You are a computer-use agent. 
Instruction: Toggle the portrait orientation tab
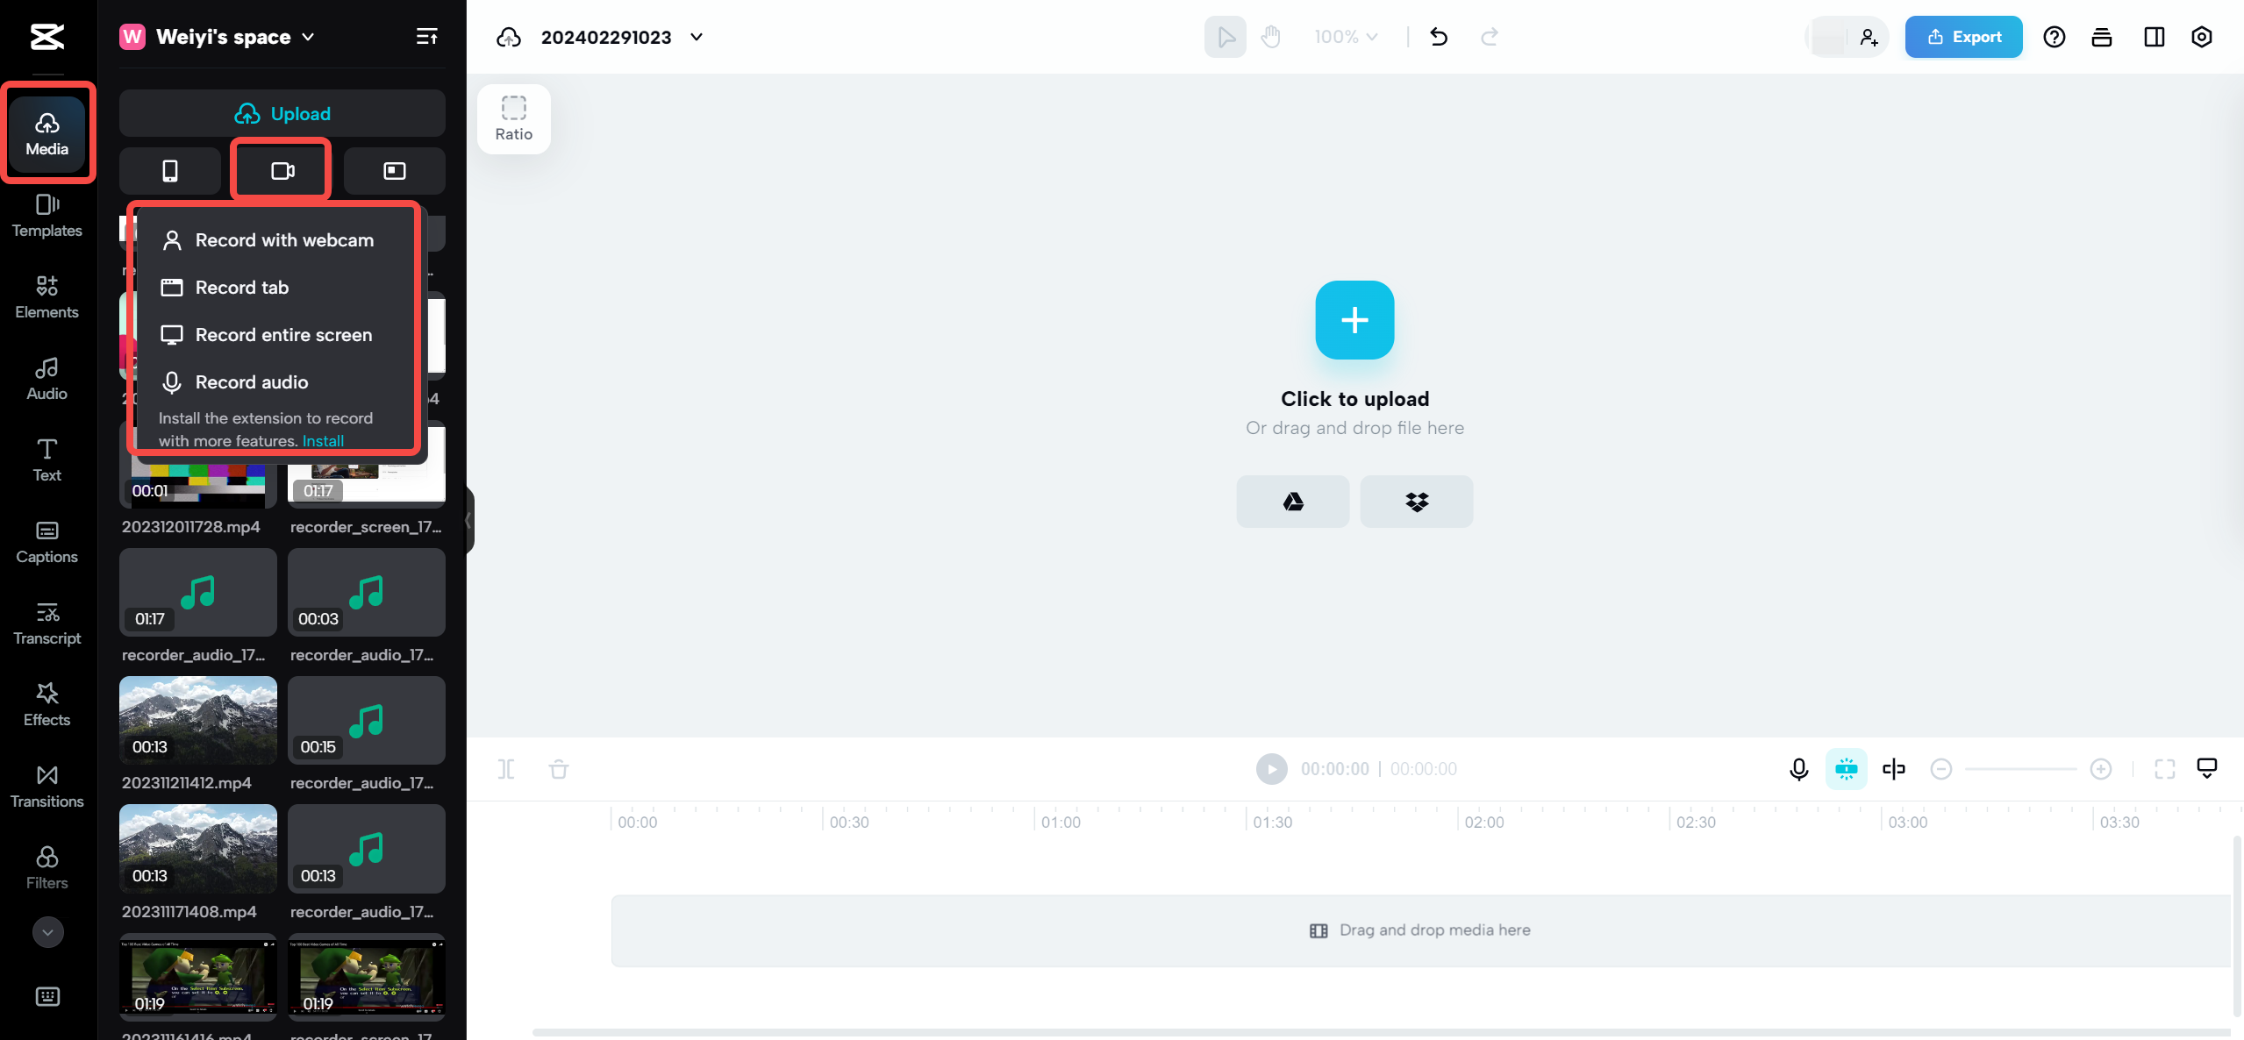(170, 170)
